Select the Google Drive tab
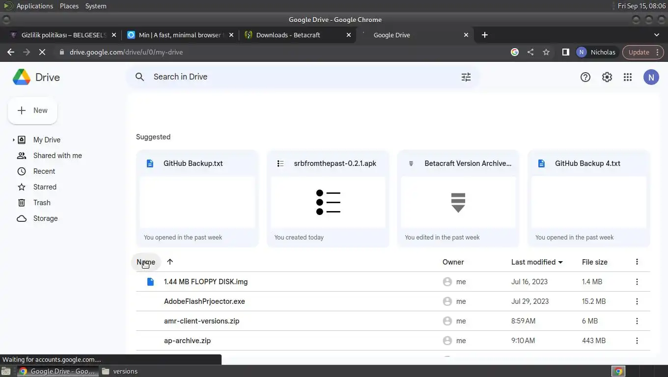This screenshot has height=377, width=668. tap(416, 35)
